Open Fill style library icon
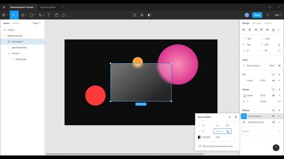 [x=273, y=75]
